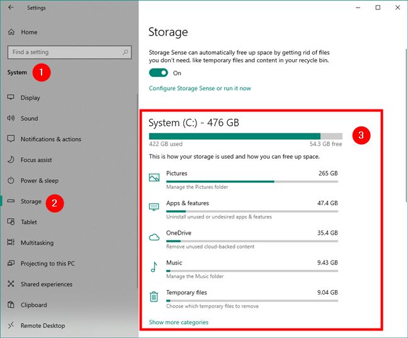408x338 pixels.
Task: Open Remote Desktop settings page
Action: pyautogui.click(x=43, y=325)
